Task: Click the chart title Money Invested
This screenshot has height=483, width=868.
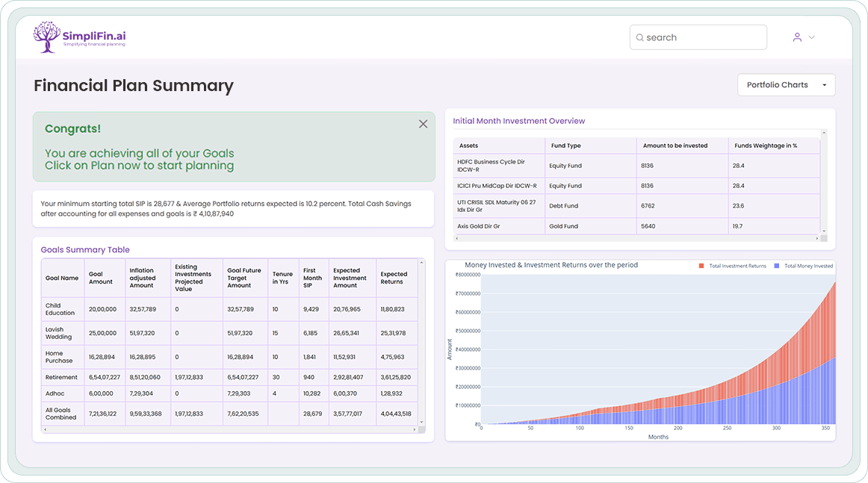Action: 551,265
